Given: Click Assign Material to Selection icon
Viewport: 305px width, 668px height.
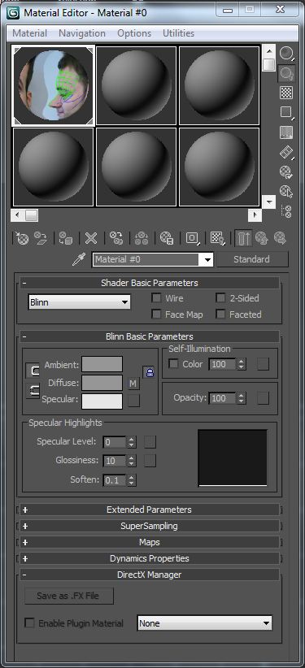Looking at the screenshot, I should [65, 238].
